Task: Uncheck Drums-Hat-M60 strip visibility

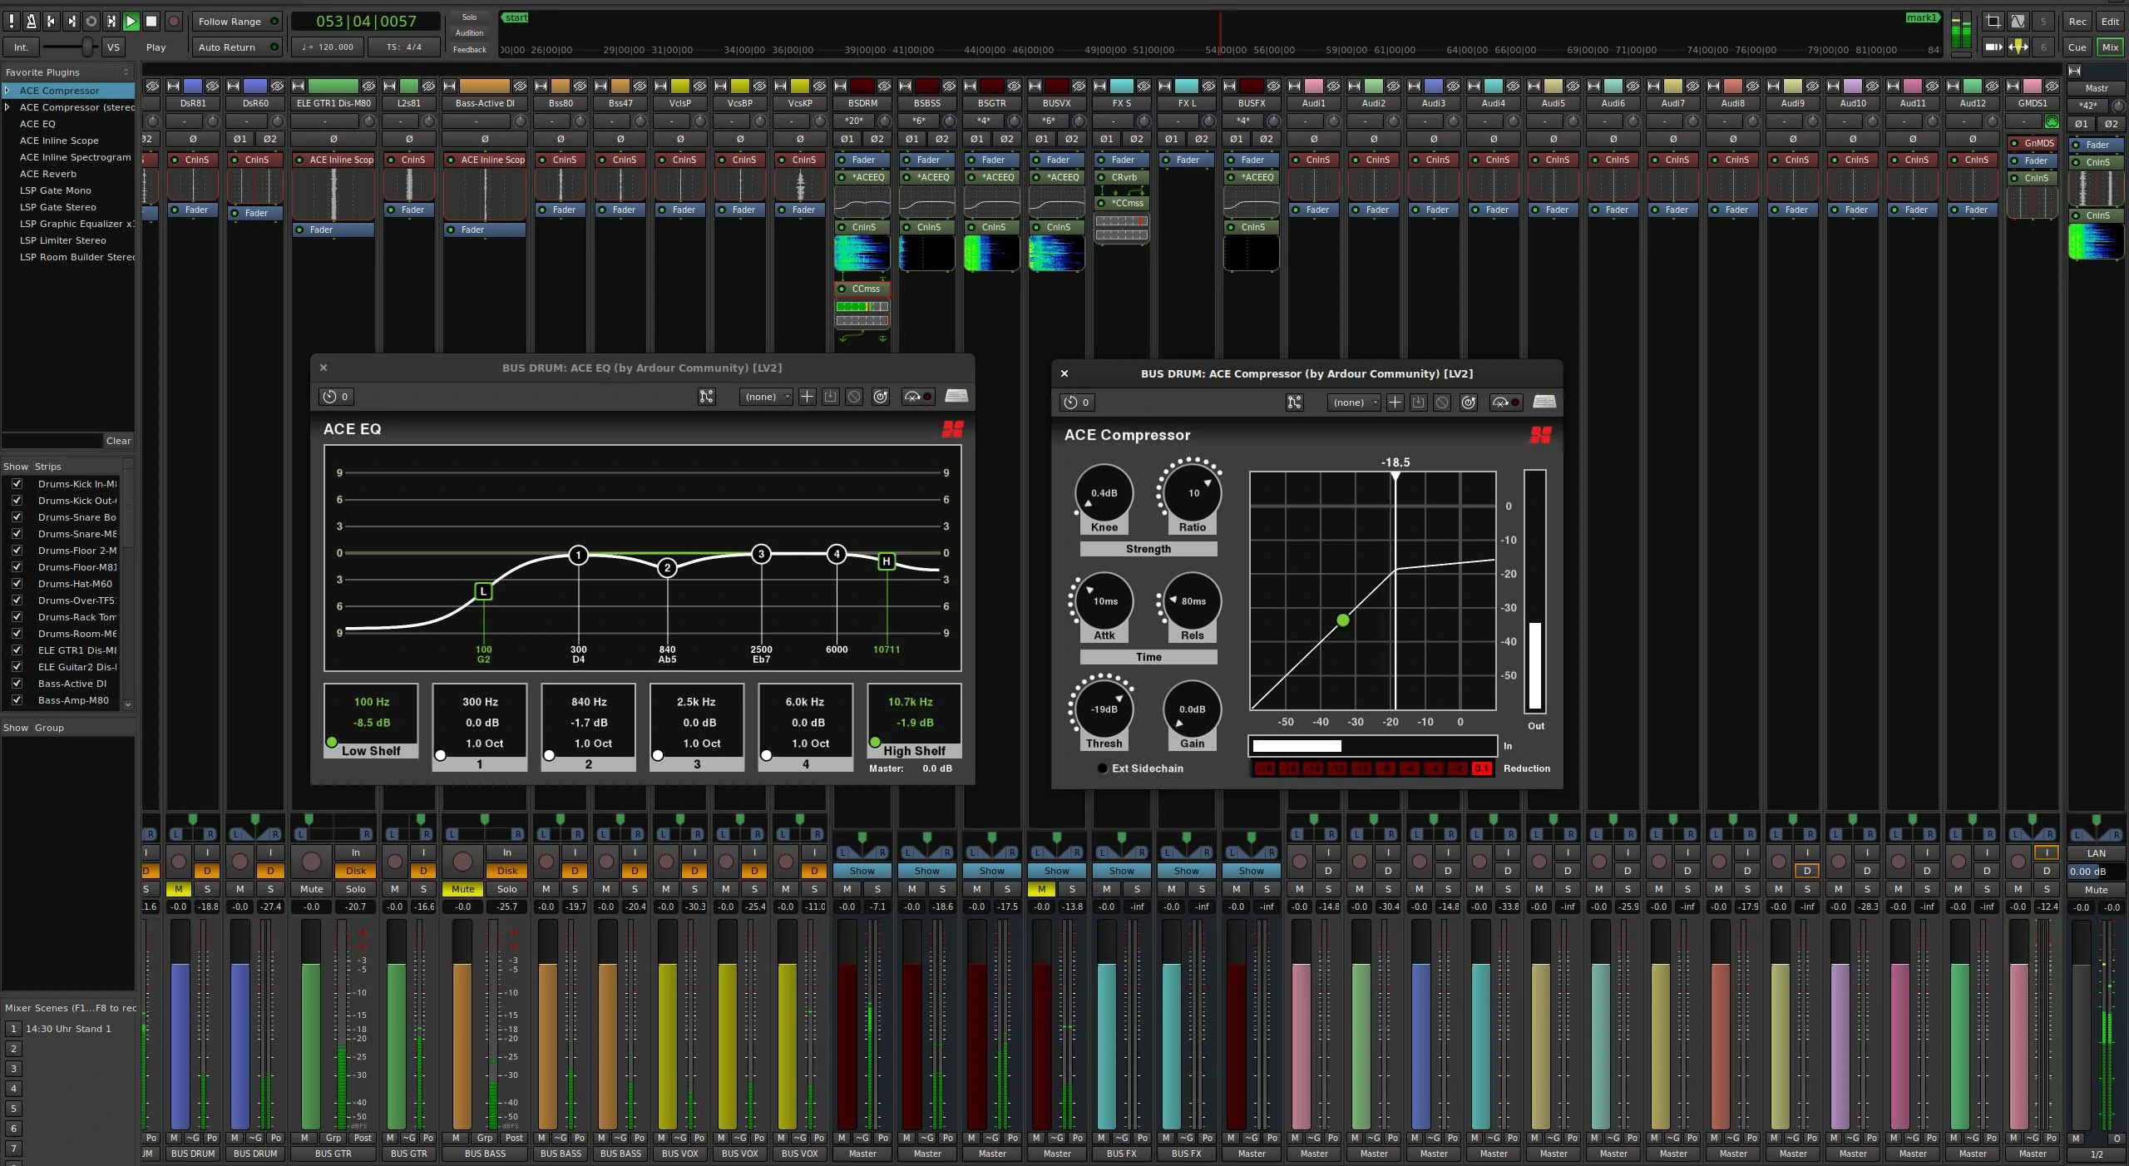Action: click(17, 583)
